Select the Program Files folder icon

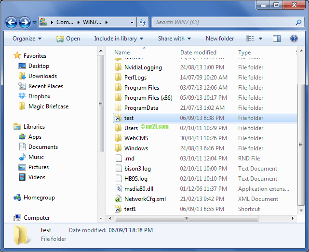click(x=118, y=88)
